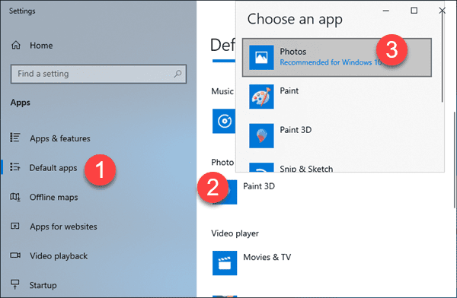
Task: Click the Apps category heading in sidebar
Action: (20, 103)
